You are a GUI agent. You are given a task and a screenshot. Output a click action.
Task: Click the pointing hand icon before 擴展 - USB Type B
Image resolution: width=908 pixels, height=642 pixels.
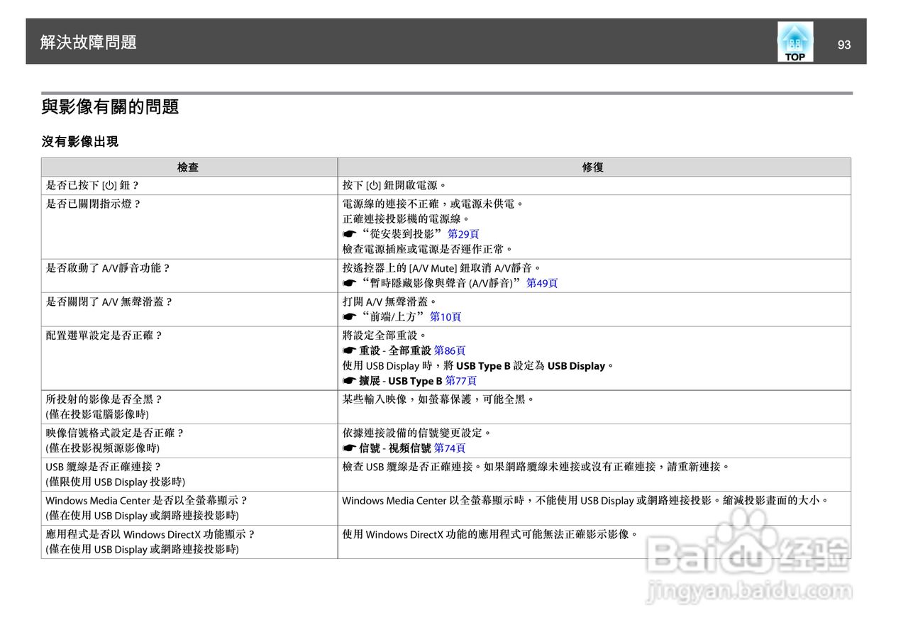click(348, 381)
